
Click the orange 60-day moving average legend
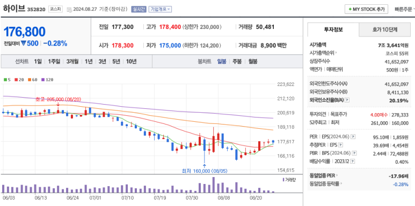[33, 79]
